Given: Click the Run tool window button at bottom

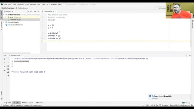Looking at the screenshot, I should coord(17,103).
